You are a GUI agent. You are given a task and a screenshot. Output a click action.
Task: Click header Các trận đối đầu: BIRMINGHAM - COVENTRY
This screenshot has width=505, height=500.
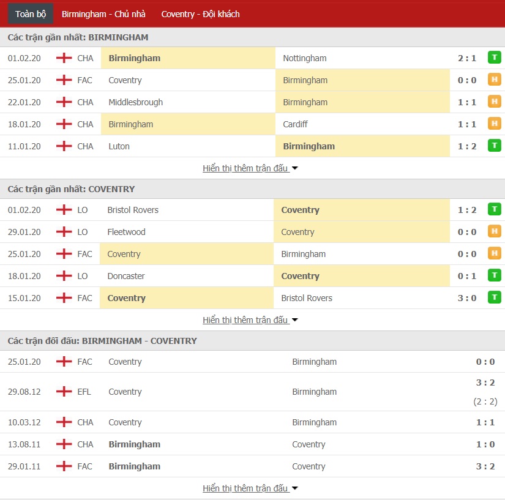(102, 341)
